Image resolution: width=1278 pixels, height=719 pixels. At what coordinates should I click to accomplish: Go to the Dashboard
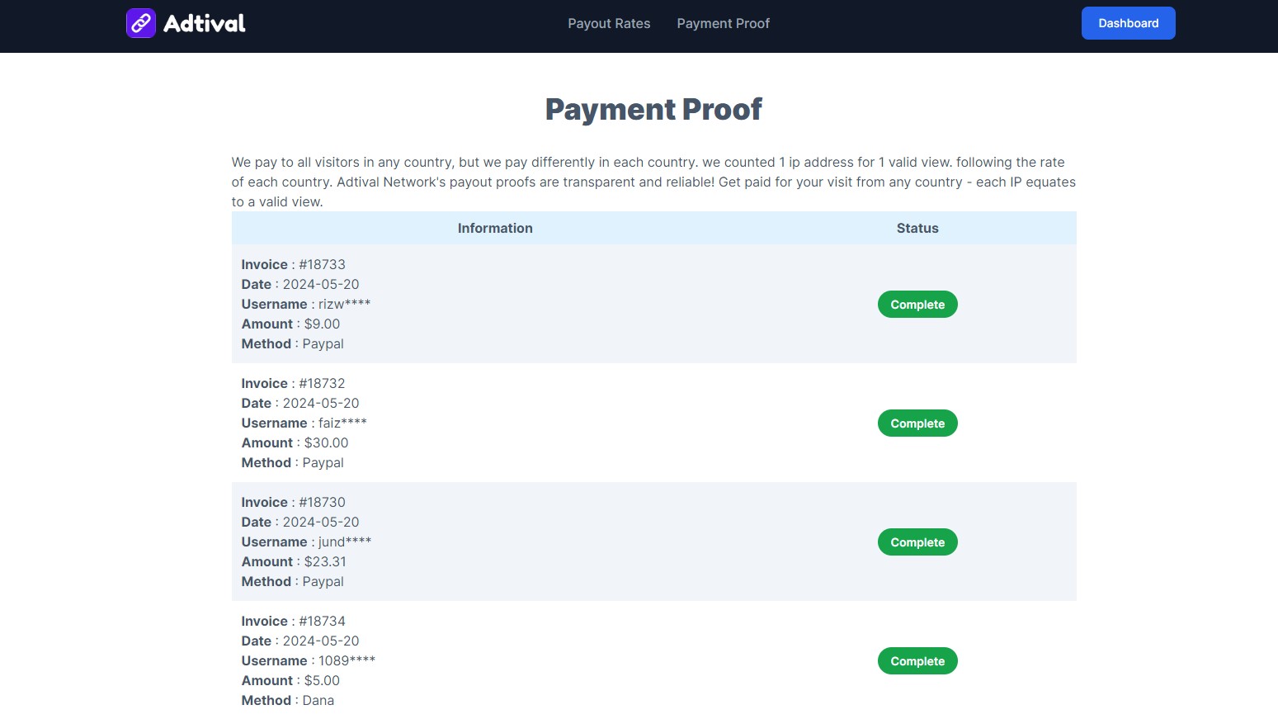tap(1128, 23)
